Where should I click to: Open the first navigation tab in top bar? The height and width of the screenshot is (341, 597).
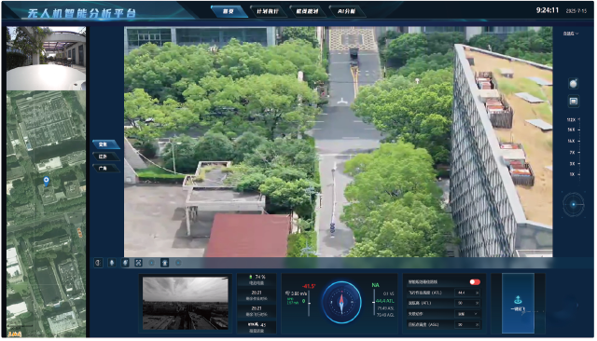228,11
